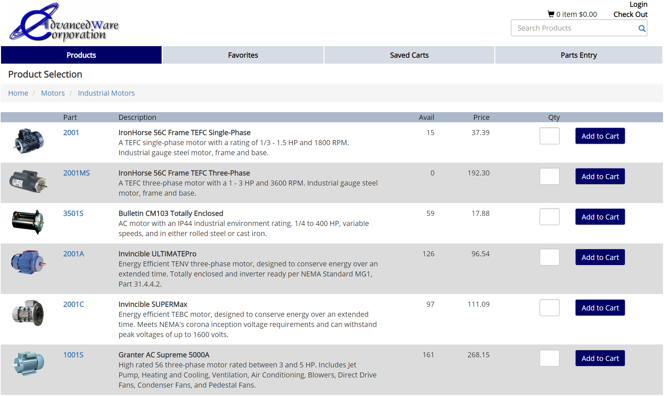Click the quantity box for 3501S
664x396 pixels.
tap(550, 217)
